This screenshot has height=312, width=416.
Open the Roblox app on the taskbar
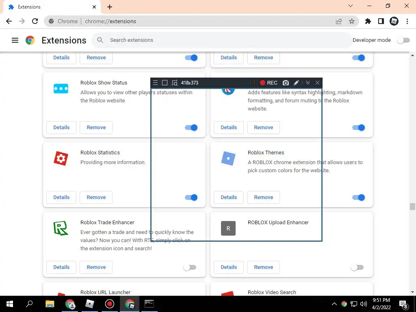[90, 304]
